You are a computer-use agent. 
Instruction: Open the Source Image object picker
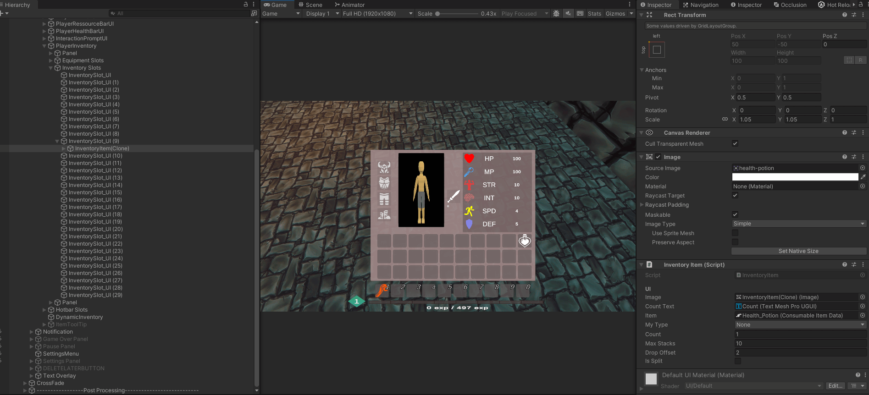(863, 168)
